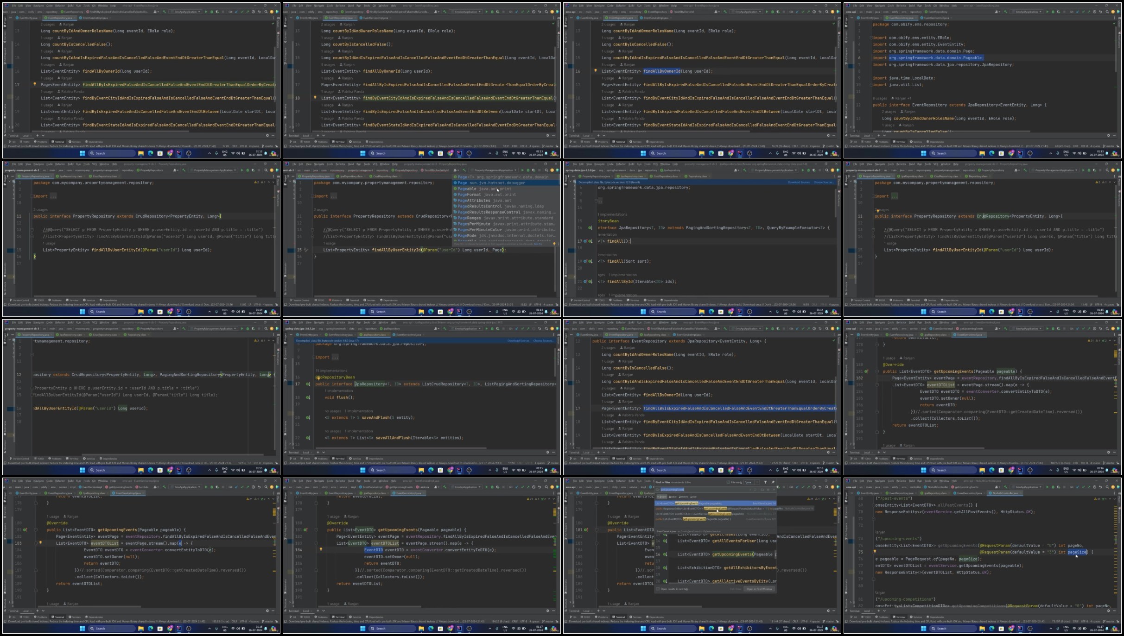Select the EventService.java 16 search result row
The image size is (1124, 636).
click(x=715, y=503)
